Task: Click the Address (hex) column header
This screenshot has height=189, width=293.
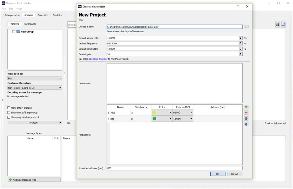Action: 218,107
